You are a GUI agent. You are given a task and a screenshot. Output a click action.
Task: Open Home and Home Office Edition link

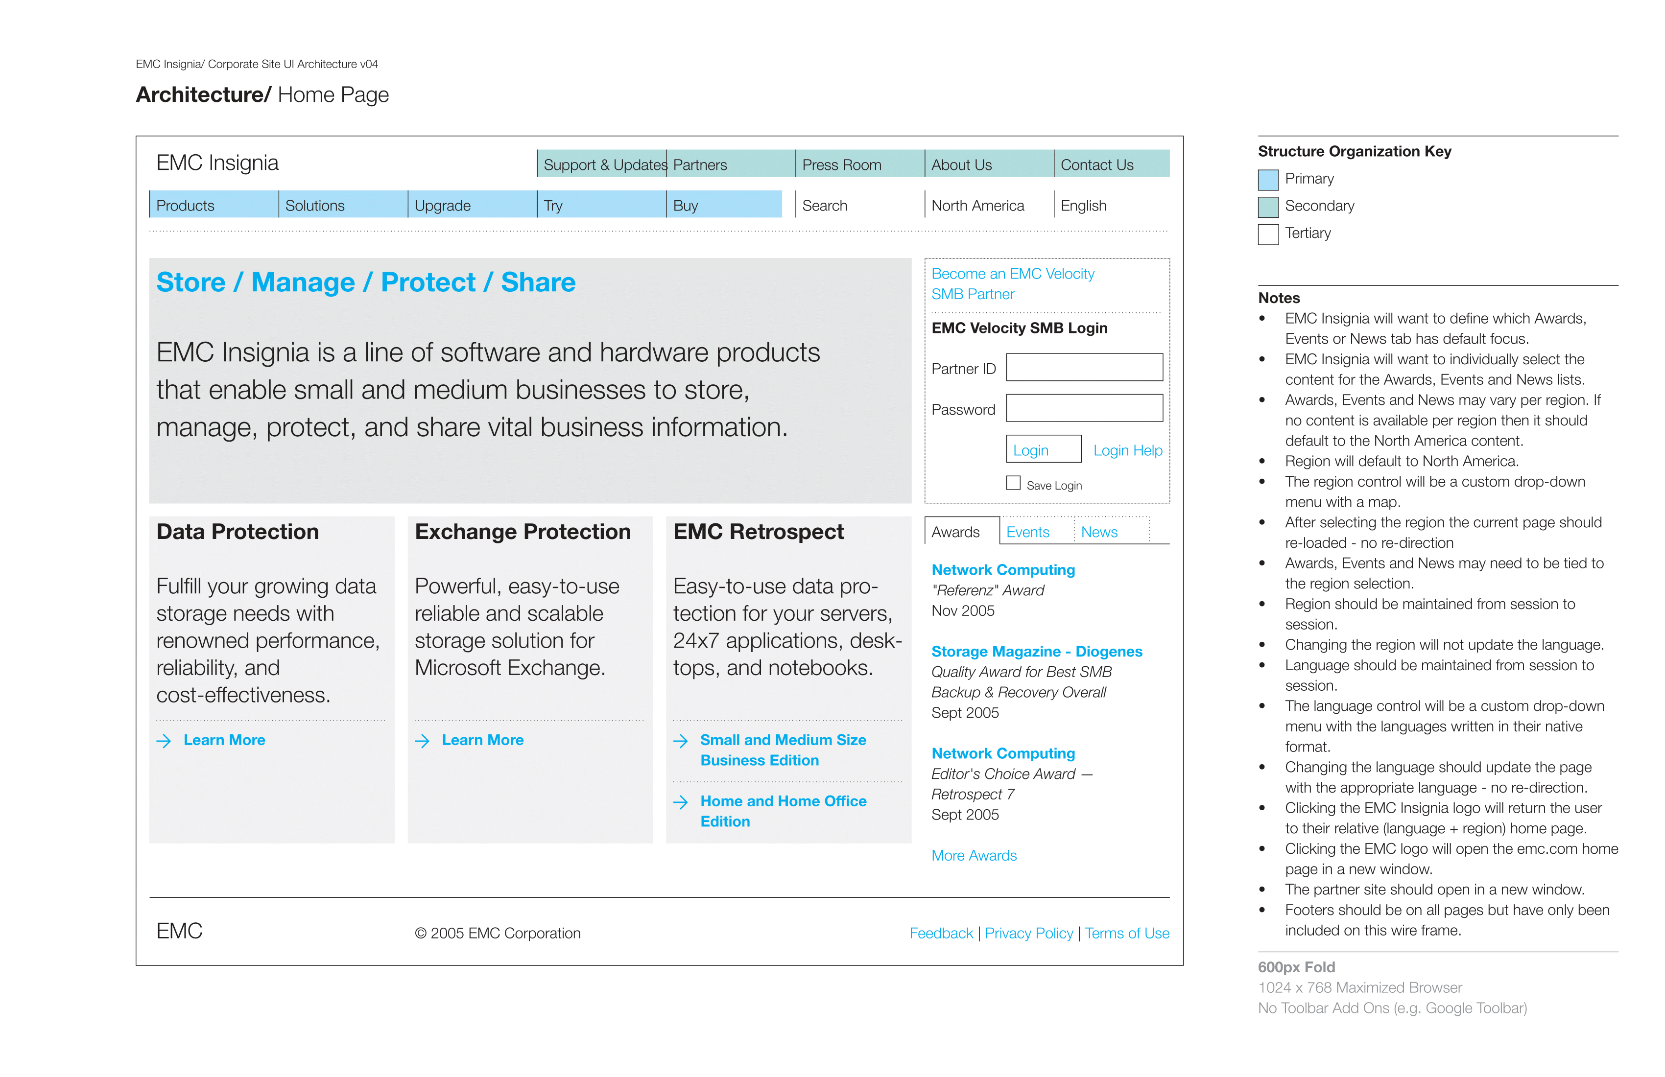pyautogui.click(x=783, y=811)
